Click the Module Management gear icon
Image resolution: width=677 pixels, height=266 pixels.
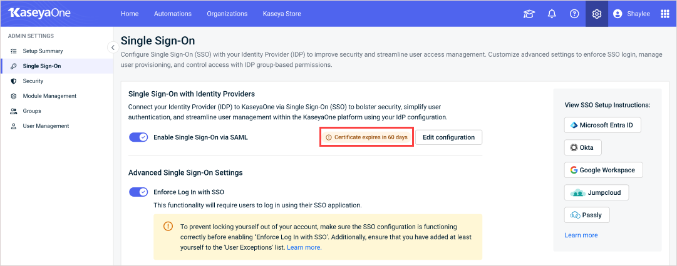[x=14, y=96]
